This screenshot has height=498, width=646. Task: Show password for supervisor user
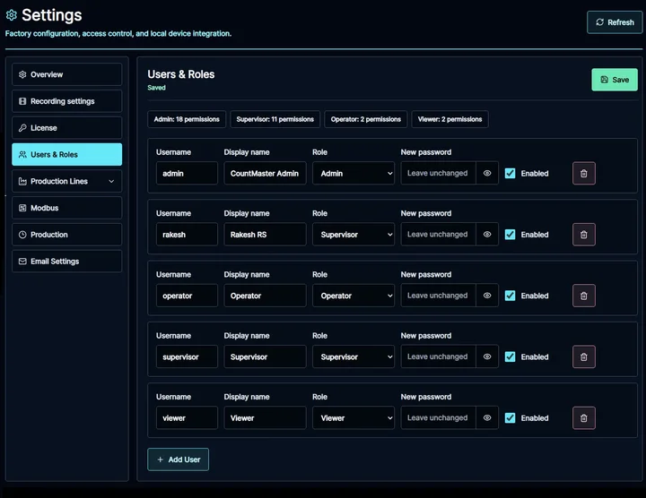(487, 357)
